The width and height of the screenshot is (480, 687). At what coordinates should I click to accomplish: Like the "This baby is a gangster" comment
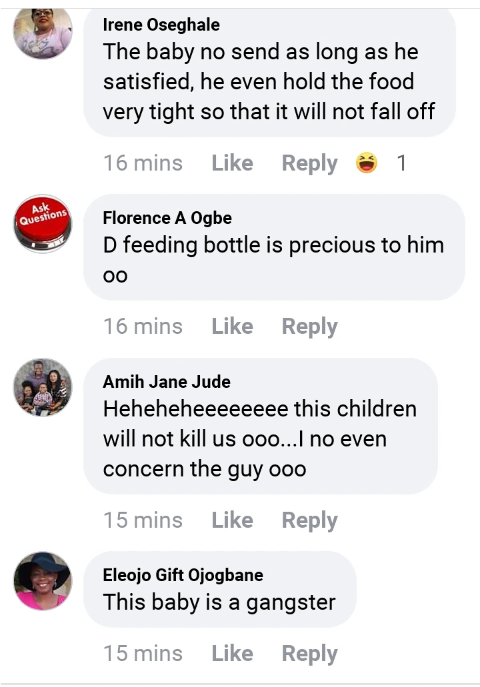pyautogui.click(x=232, y=654)
